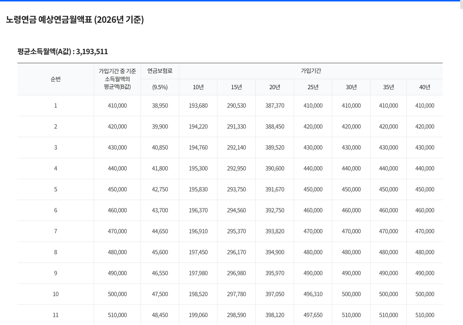The image size is (463, 325).
Task: Click the 395,970 cell in row 9
Action: 275,273
